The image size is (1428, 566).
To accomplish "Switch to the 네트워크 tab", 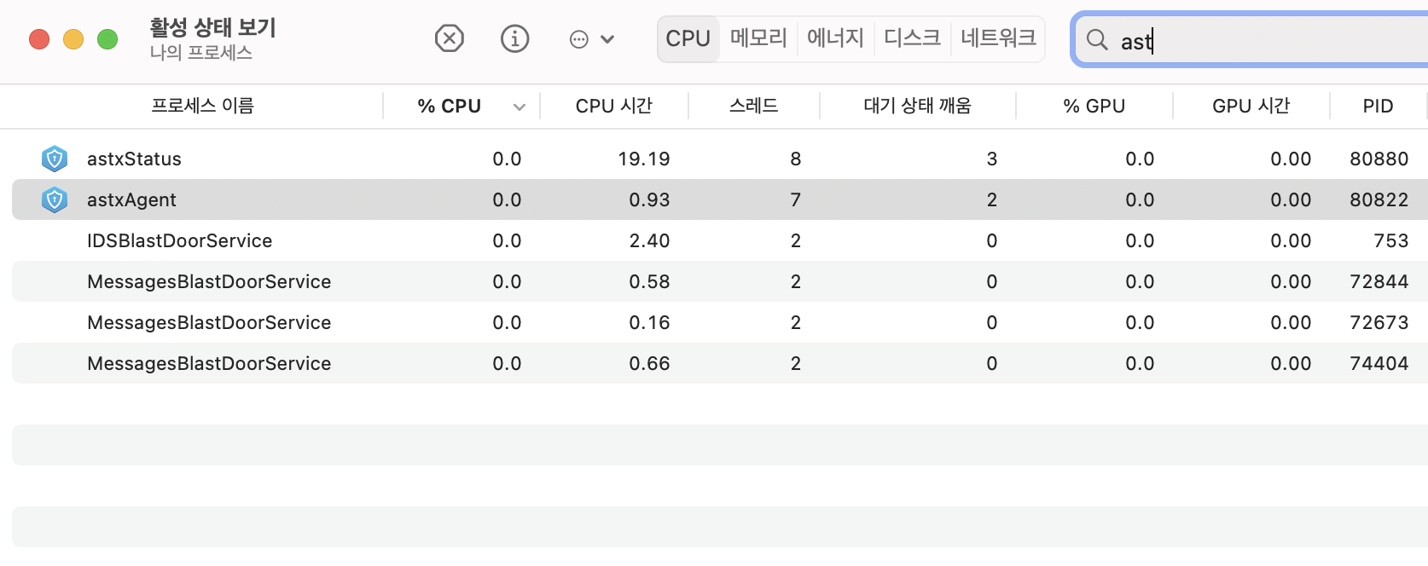I will (x=998, y=38).
